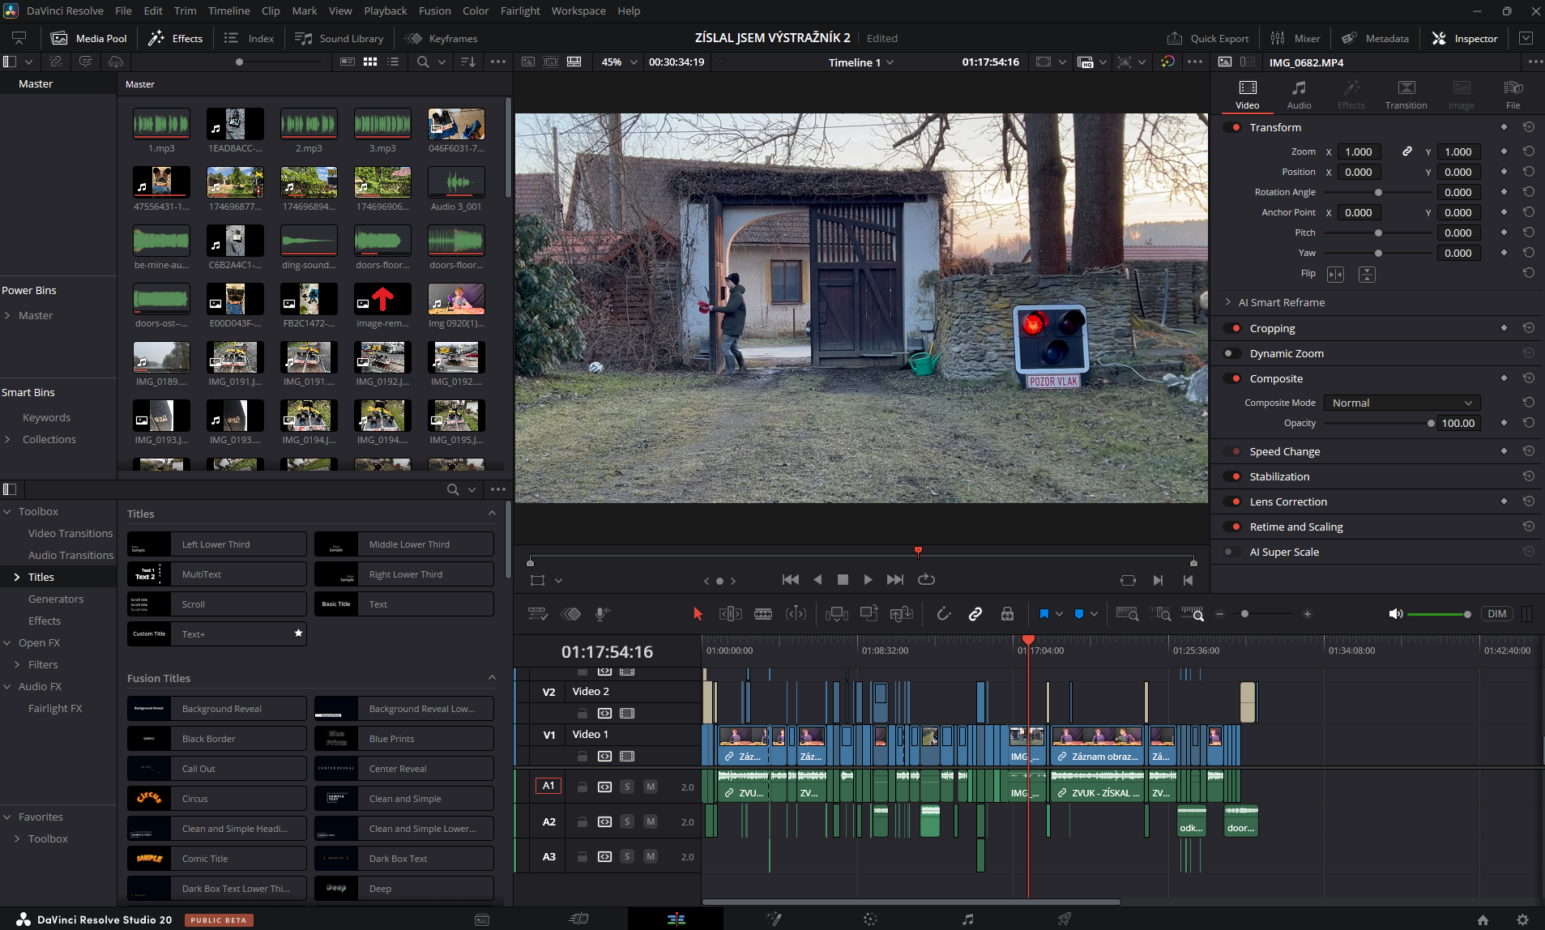Select the arrow Selection Mode tool

pyautogui.click(x=698, y=614)
